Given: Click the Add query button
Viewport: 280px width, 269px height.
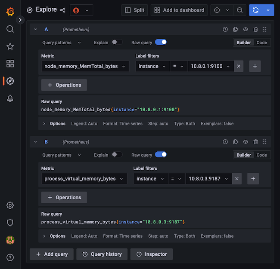Looking at the screenshot, I should point(52,254).
